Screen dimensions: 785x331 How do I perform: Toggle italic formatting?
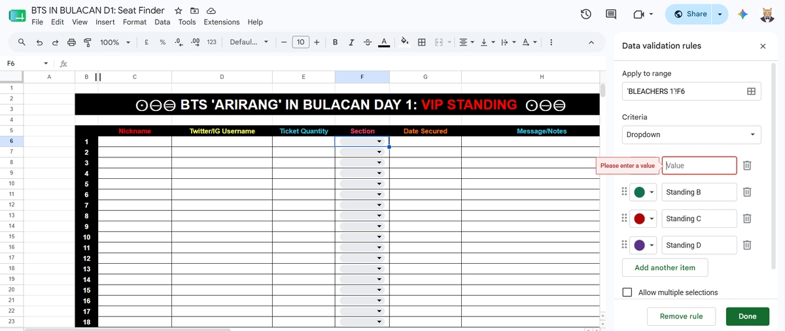351,42
